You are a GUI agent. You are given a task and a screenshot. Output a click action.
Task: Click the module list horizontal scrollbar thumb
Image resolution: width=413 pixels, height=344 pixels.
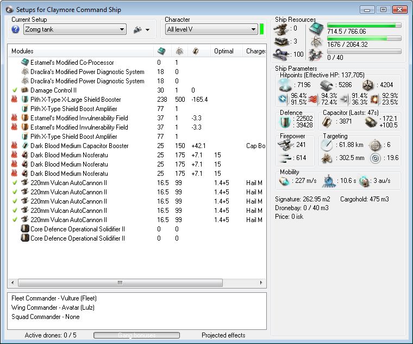[120, 283]
